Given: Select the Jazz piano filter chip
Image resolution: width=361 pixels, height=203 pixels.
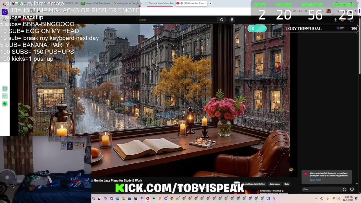Looking at the screenshot, I should click(274, 184).
